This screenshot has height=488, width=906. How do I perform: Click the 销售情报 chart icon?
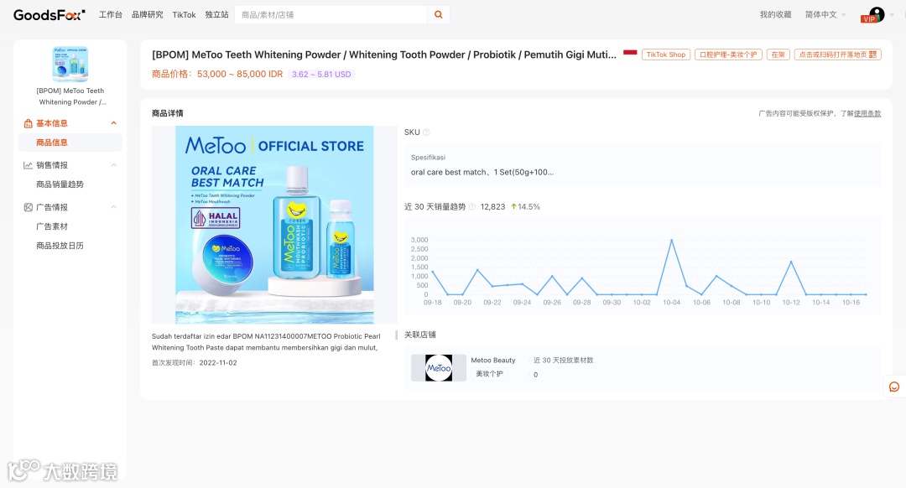pyautogui.click(x=28, y=165)
